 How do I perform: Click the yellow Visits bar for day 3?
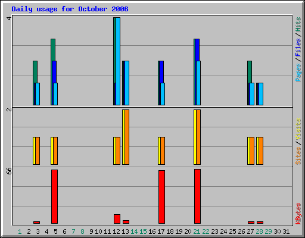[x=34, y=151]
